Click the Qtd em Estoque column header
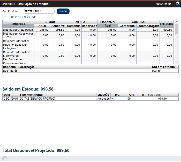181x162 pixels. tap(165, 67)
